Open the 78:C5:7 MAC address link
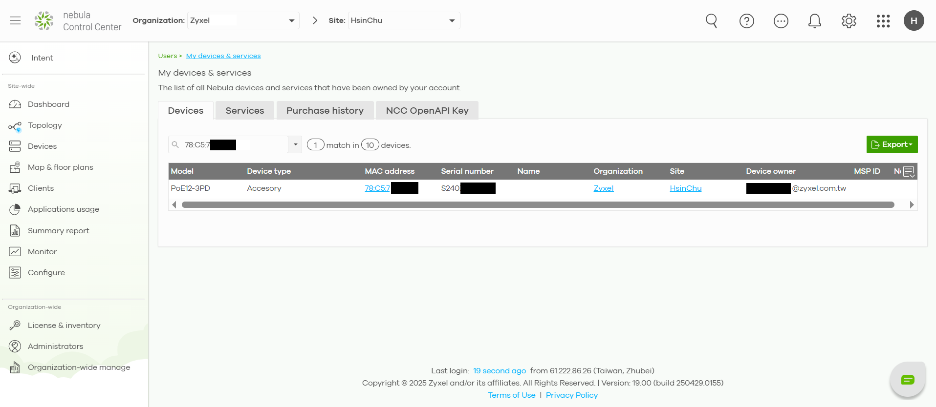Image resolution: width=936 pixels, height=407 pixels. click(377, 188)
